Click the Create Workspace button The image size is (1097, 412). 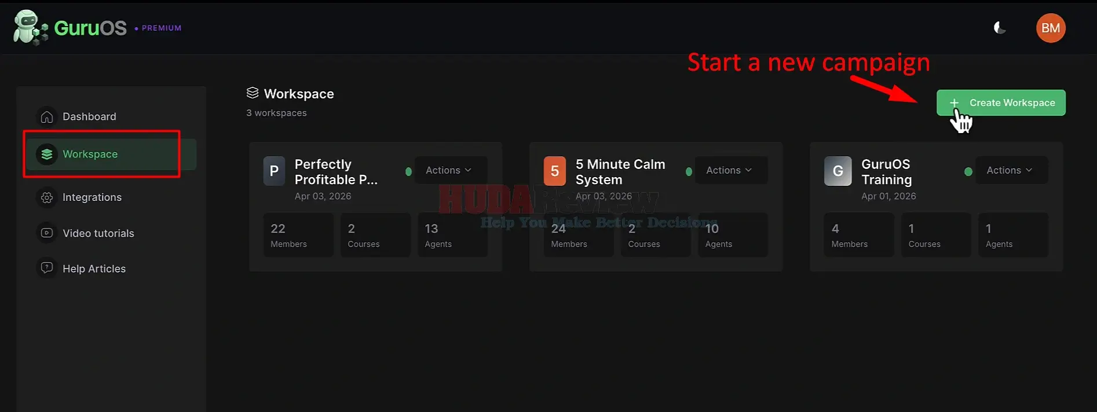(x=1001, y=102)
